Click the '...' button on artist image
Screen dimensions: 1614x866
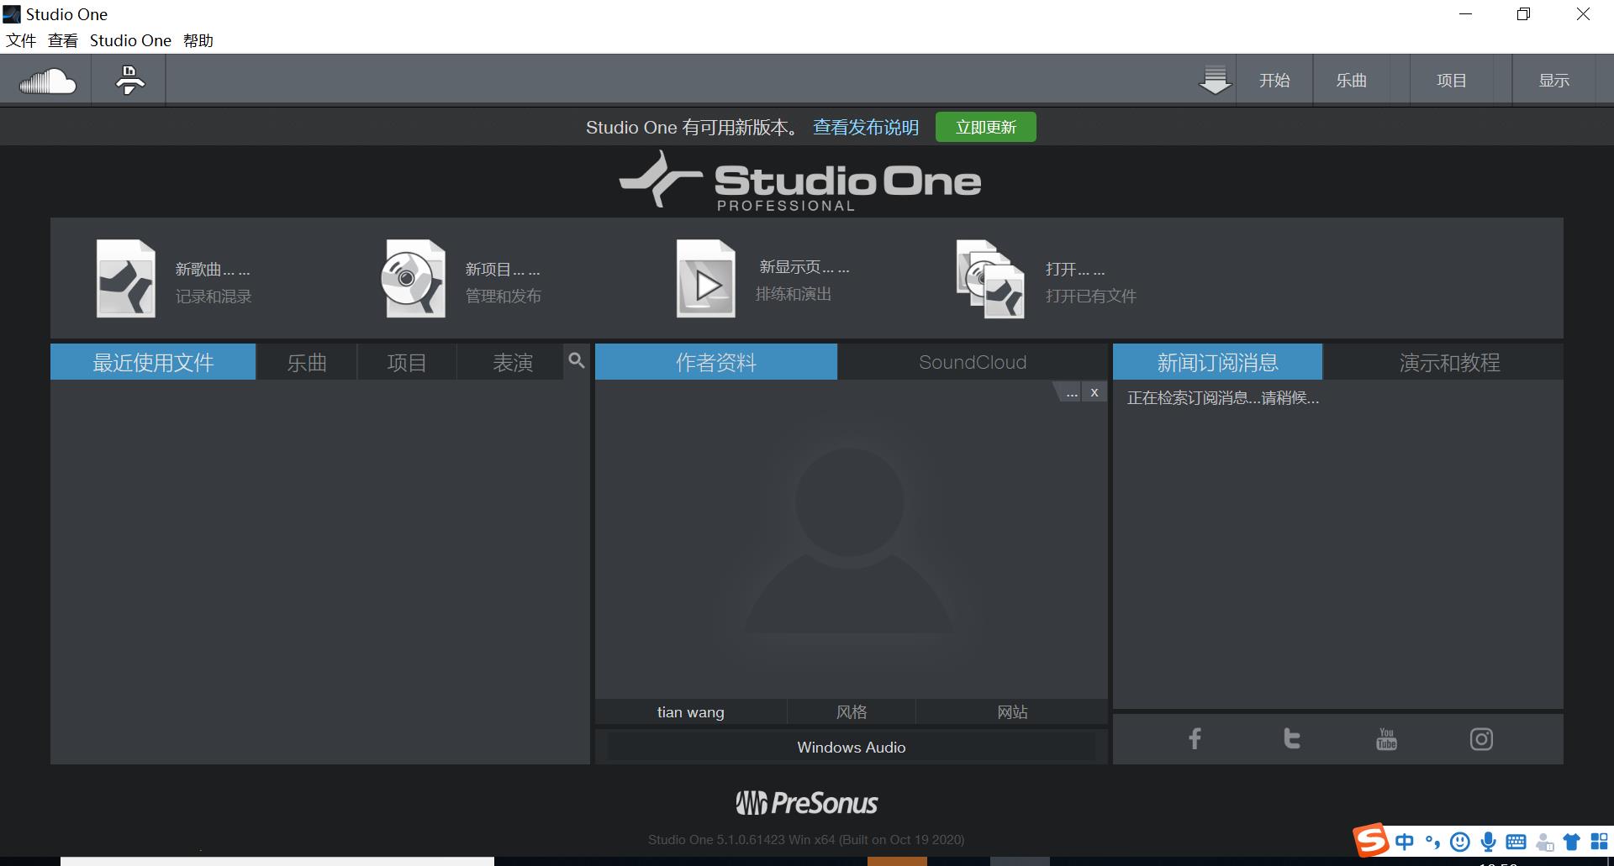[x=1071, y=393]
